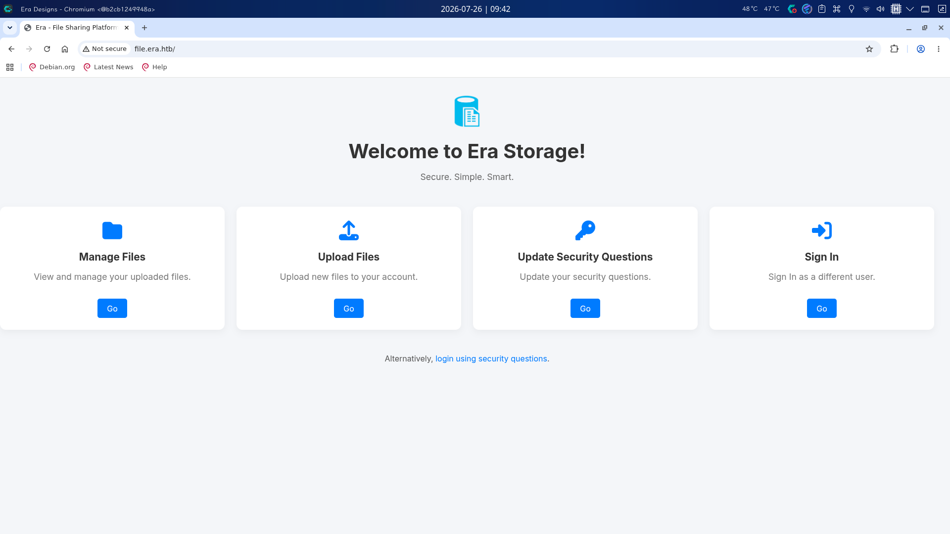This screenshot has width=950, height=534.
Task: Click the 48 °C temperature indicator
Action: [750, 9]
